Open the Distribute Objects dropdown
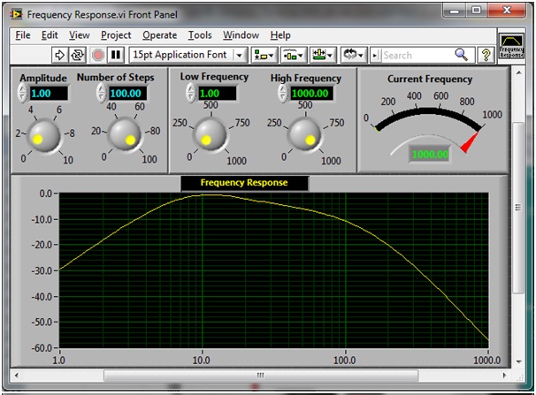Image resolution: width=536 pixels, height=395 pixels. point(293,55)
